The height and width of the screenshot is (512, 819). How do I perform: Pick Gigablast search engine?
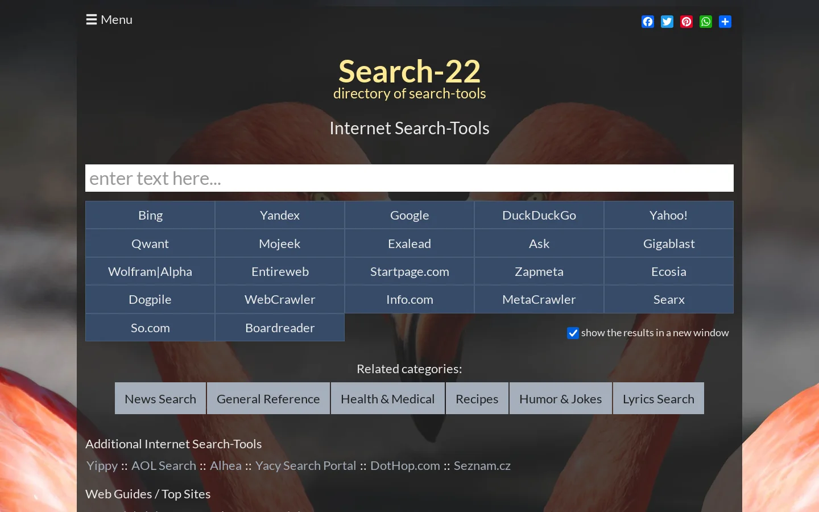pos(669,243)
